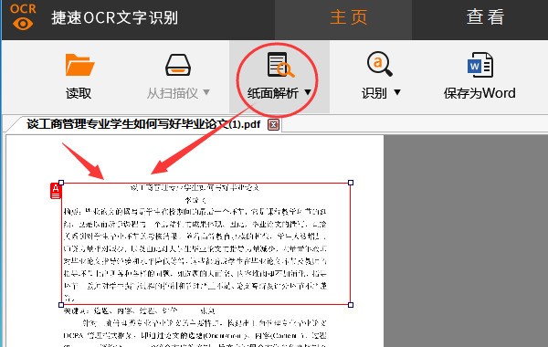Close the pdf document tab
Viewport: 548px width, 347px height.
coord(273,125)
